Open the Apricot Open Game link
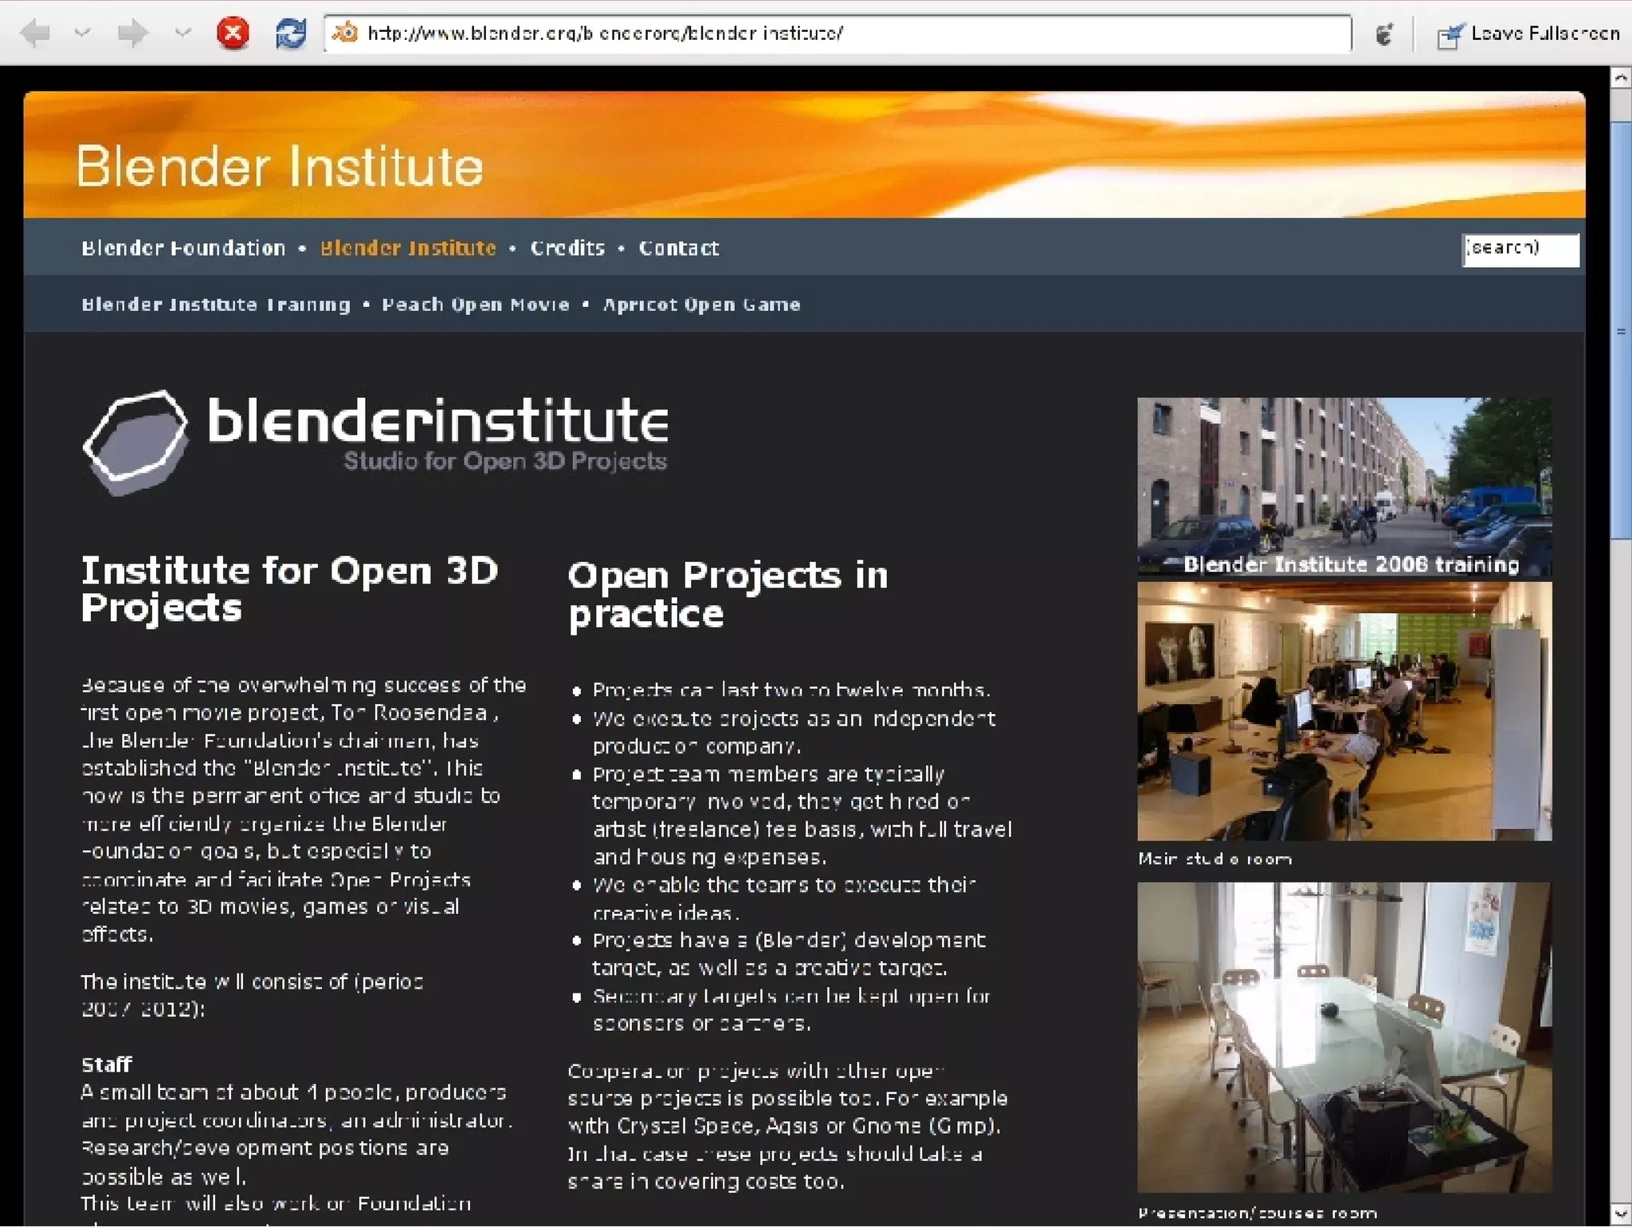The width and height of the screenshot is (1632, 1227). (701, 305)
